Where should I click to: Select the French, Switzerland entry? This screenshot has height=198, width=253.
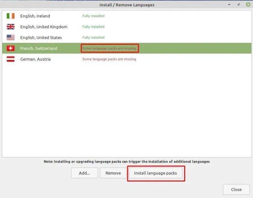coord(126,48)
